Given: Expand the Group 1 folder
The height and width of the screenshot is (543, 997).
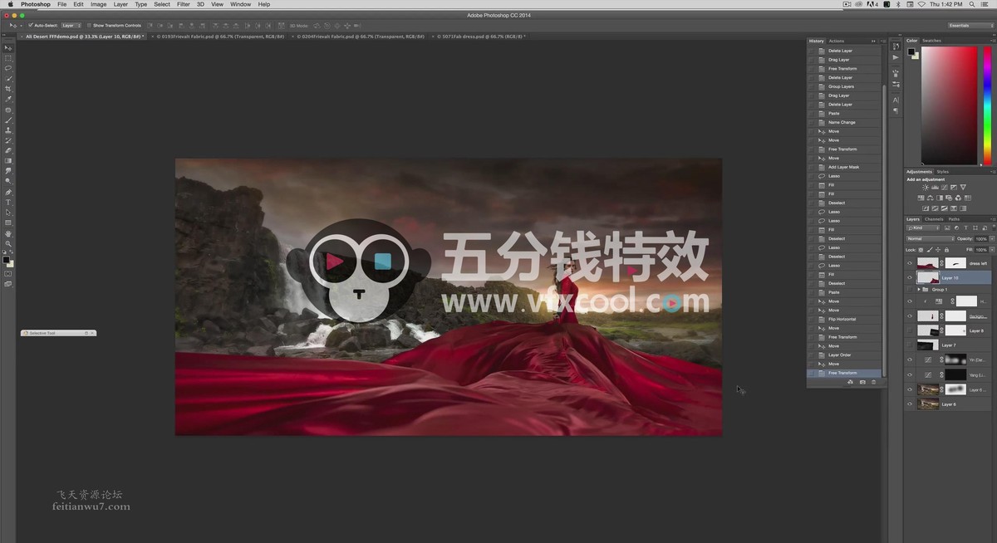Looking at the screenshot, I should click(918, 290).
